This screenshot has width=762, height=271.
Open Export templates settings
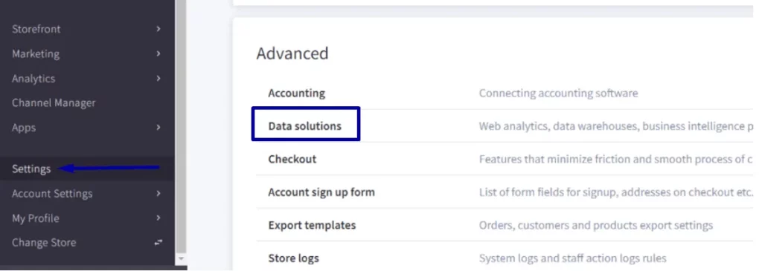(x=312, y=226)
